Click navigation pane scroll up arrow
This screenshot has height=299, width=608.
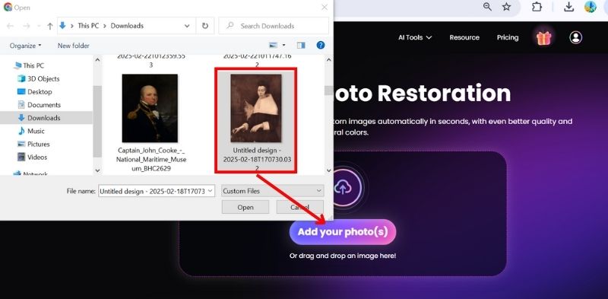97,60
